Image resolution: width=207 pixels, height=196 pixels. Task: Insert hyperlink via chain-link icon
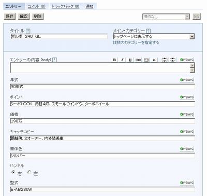point(138,60)
